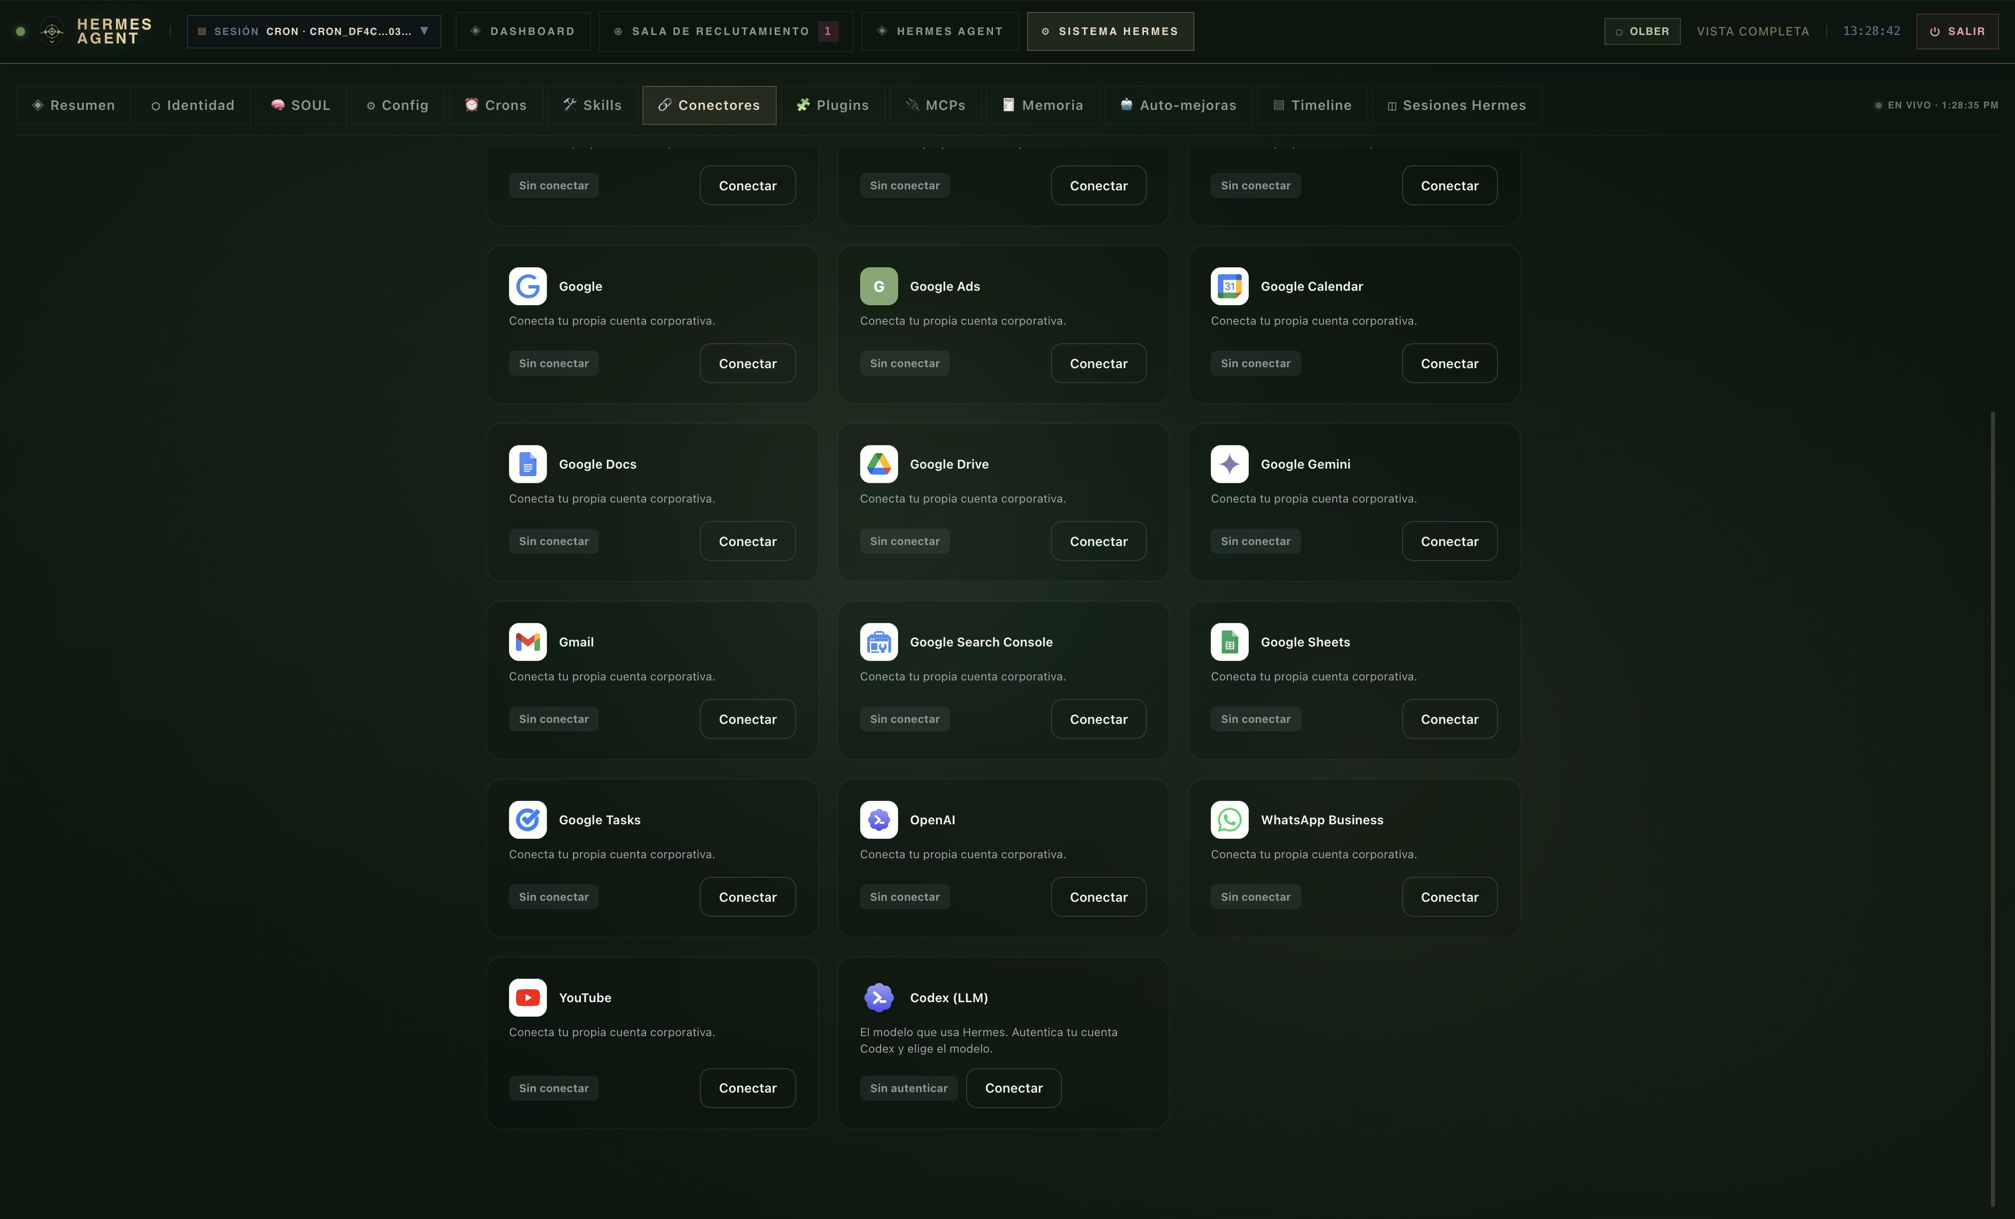Open the Sesión cron dropdown selector

[x=314, y=31]
